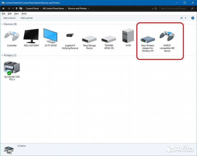This screenshot has height=156, width=197.
Task: Select the W10V computer icon
Action: point(128,36)
